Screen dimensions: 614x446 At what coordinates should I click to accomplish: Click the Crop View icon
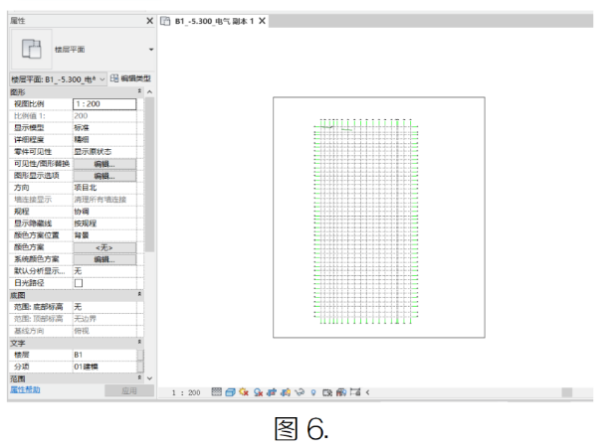click(x=272, y=392)
